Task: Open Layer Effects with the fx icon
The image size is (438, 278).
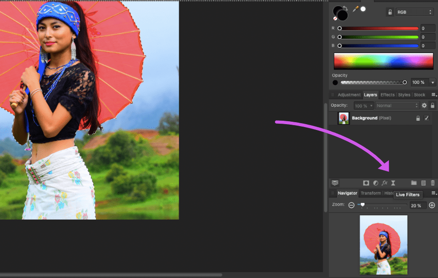Action: tap(384, 183)
